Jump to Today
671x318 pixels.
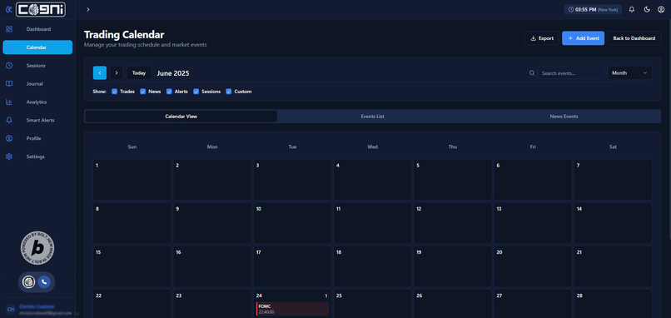pyautogui.click(x=139, y=72)
